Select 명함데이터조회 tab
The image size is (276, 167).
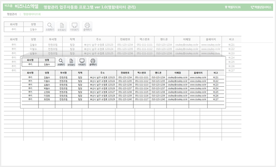pos(32,14)
